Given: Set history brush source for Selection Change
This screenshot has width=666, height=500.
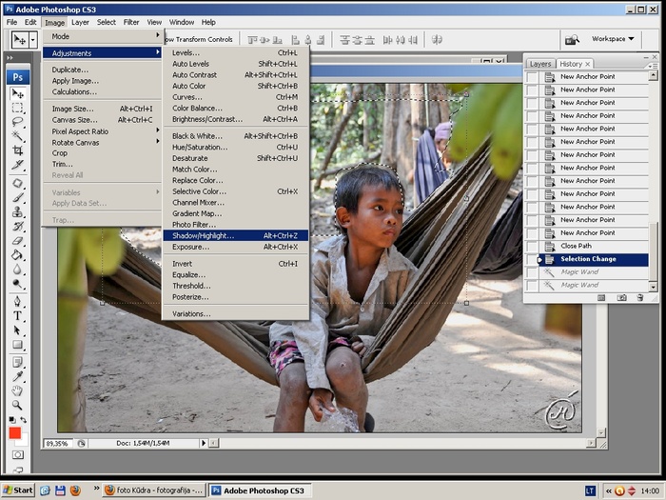Looking at the screenshot, I should pyautogui.click(x=533, y=259).
